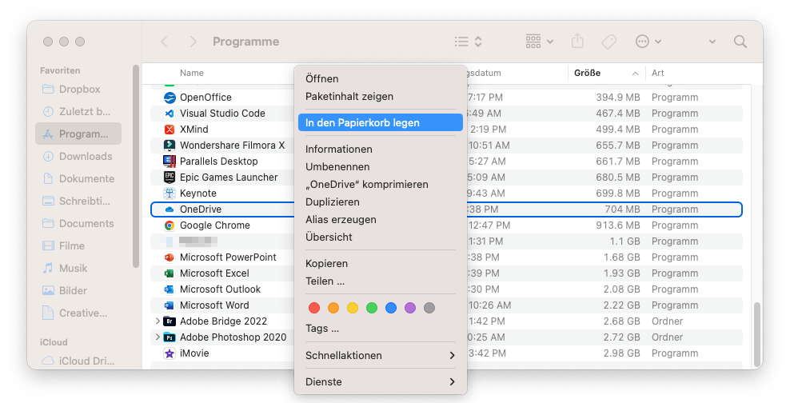
Task: Click the Visual Studio Code icon
Action: point(170,114)
